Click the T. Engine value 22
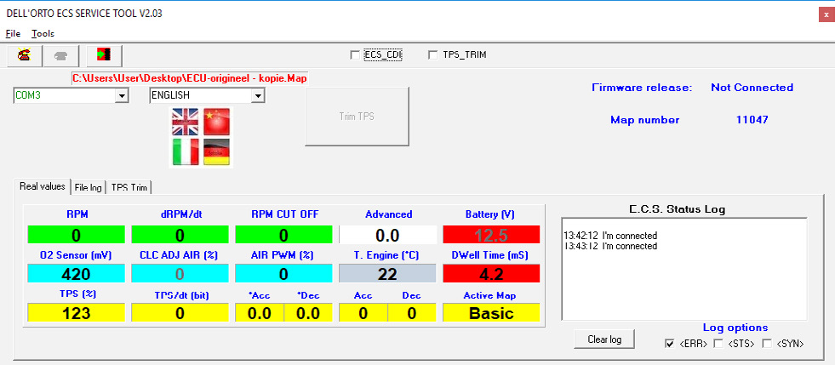 tap(387, 274)
